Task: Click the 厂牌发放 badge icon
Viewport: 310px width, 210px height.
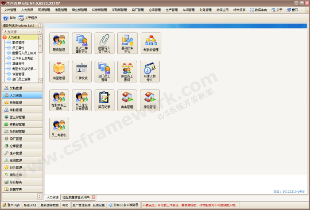Action: point(81,71)
